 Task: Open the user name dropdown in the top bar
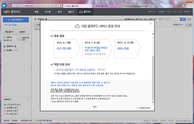(152, 12)
